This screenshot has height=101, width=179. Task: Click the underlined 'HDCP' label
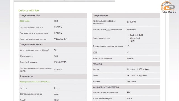tap(95, 52)
